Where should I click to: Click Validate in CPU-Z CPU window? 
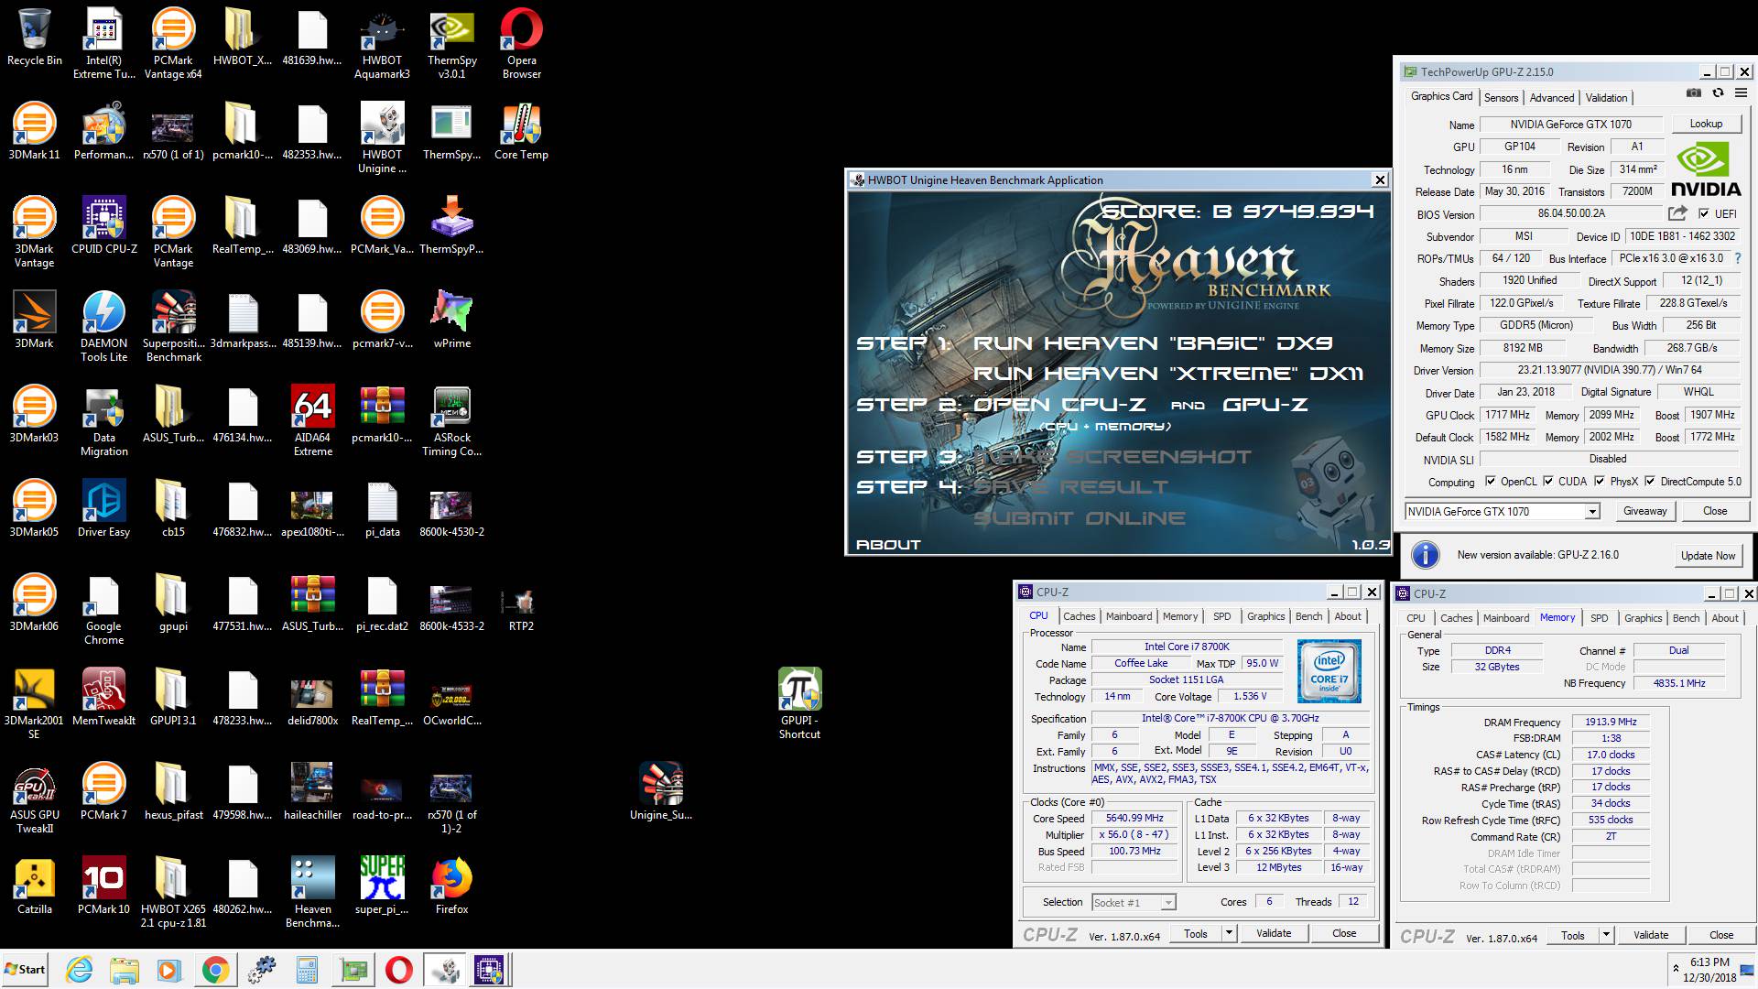pyautogui.click(x=1274, y=933)
